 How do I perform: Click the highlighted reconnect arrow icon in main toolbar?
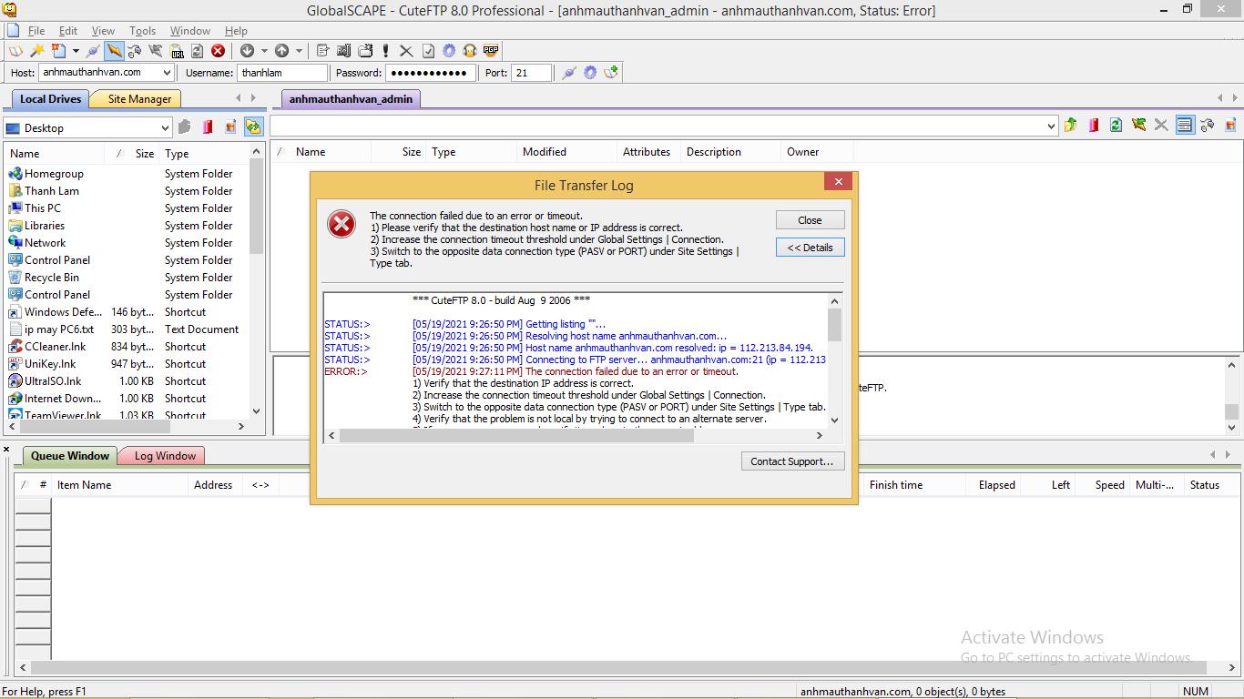114,51
